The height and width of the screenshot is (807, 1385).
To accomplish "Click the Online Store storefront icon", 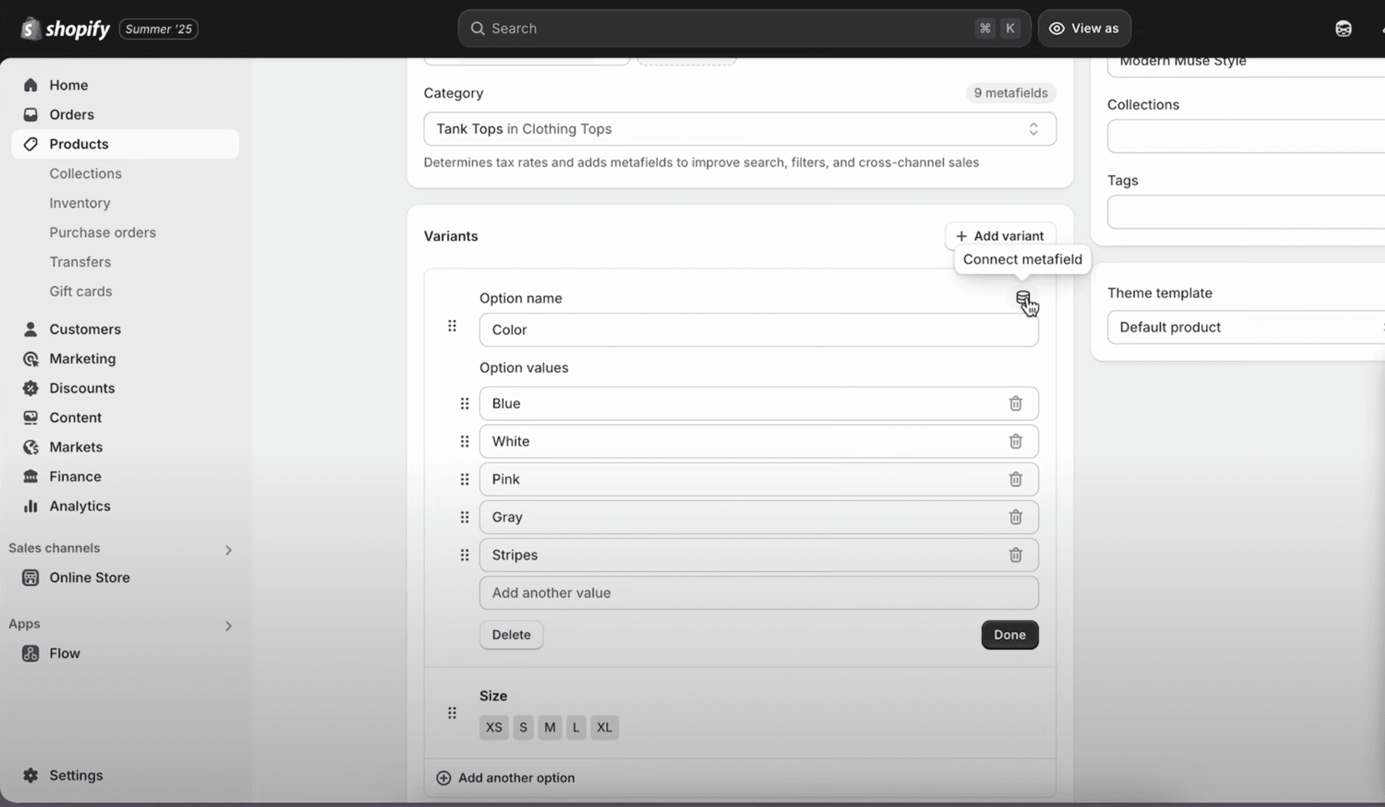I will [x=30, y=577].
